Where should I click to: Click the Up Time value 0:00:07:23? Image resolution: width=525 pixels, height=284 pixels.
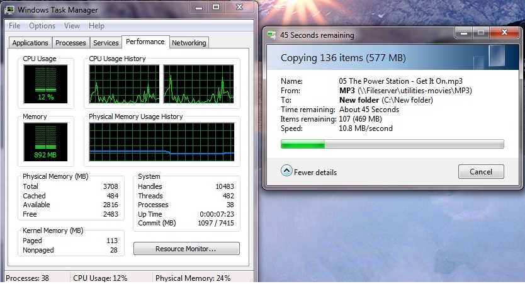pos(217,214)
